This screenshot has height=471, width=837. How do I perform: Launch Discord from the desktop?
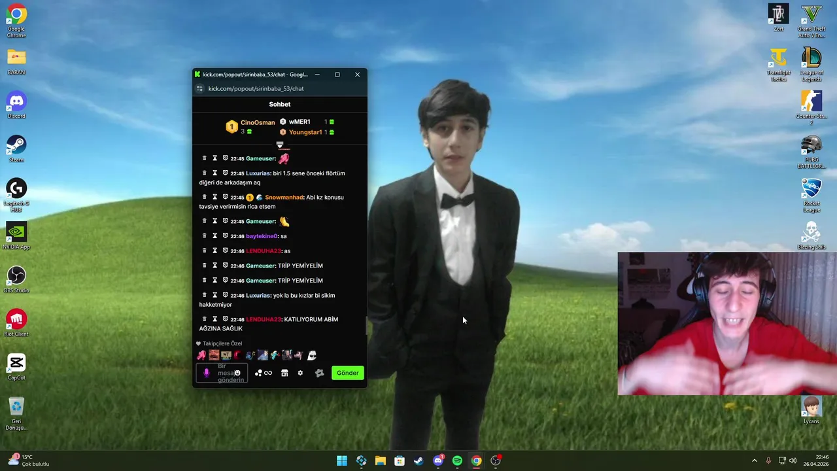tap(16, 105)
